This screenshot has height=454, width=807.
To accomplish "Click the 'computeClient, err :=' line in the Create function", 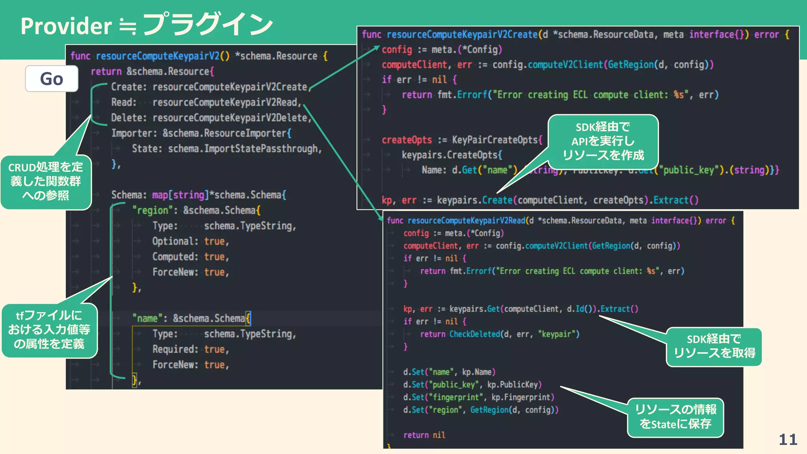I will (548, 64).
